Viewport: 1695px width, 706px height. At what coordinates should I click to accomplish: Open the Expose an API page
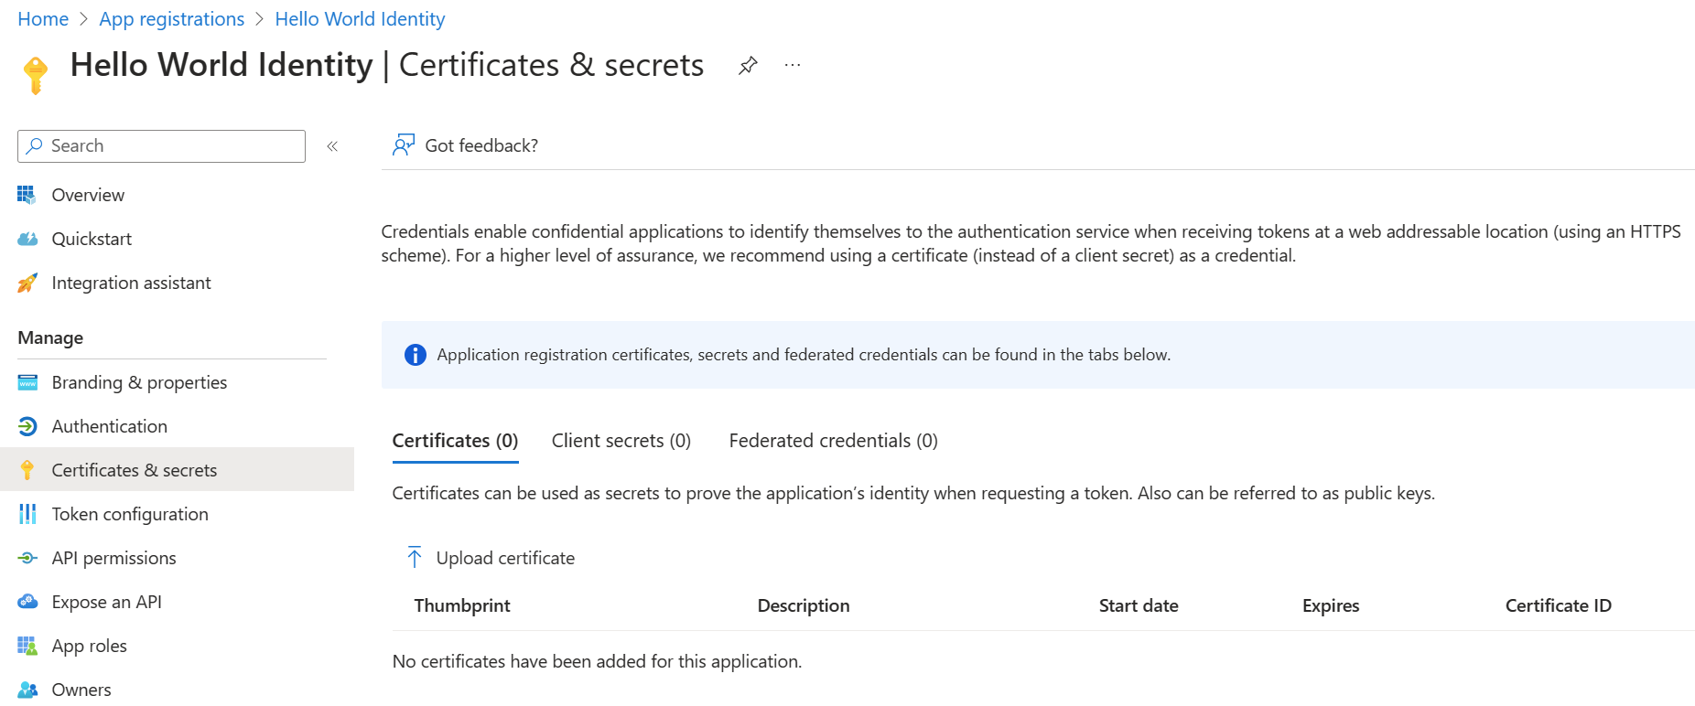pyautogui.click(x=106, y=602)
